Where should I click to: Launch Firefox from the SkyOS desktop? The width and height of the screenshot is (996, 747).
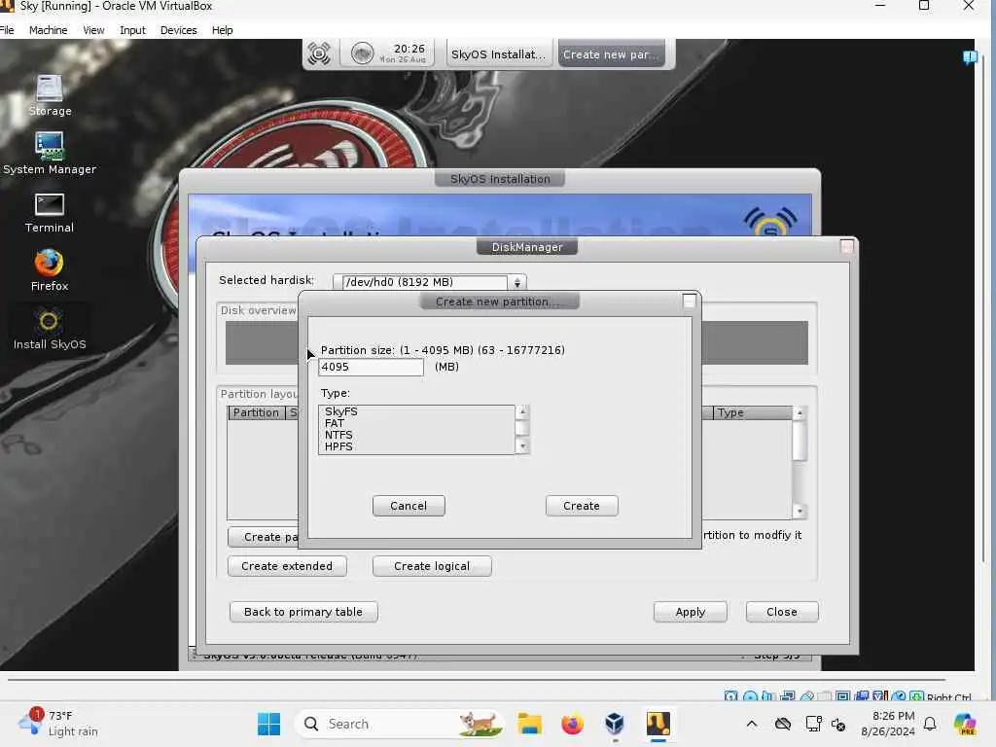click(49, 270)
